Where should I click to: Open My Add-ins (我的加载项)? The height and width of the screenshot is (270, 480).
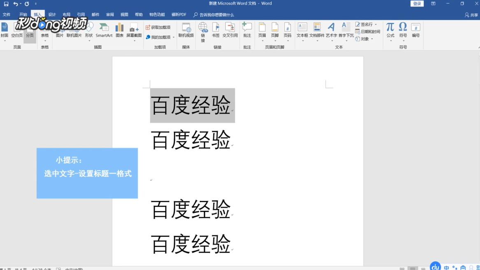point(158,37)
